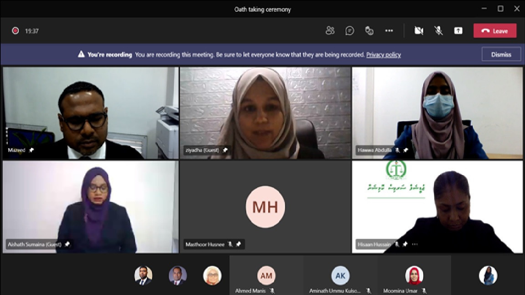Open the Privacy policy link
Viewport: 525px width, 295px height.
pyautogui.click(x=383, y=55)
